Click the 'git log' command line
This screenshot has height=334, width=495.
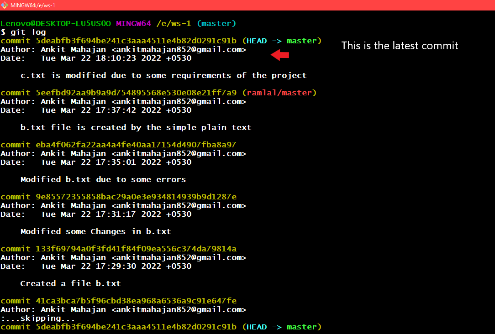(23, 32)
